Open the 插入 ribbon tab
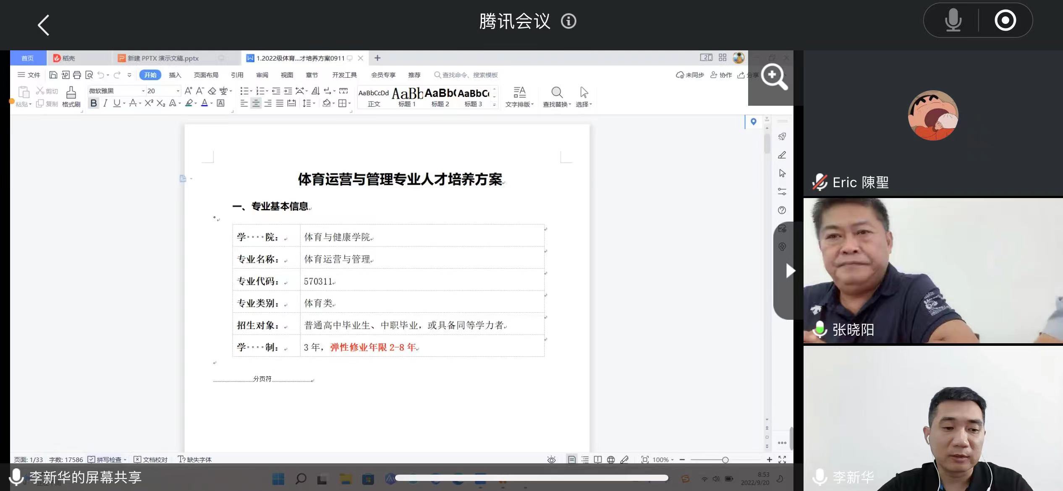 [x=175, y=75]
